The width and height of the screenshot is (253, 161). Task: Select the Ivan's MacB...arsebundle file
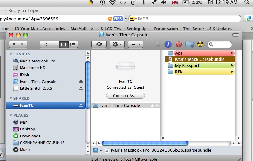click(x=200, y=60)
